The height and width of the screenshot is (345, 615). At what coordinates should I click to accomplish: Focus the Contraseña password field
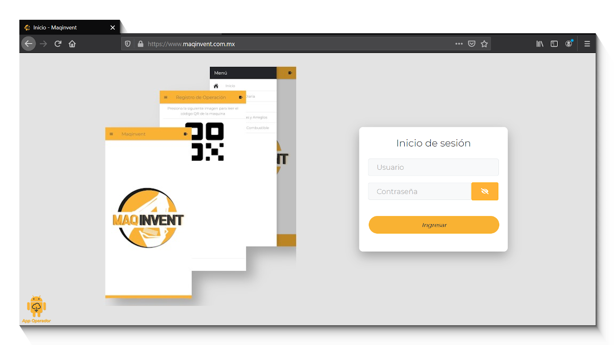pyautogui.click(x=419, y=191)
